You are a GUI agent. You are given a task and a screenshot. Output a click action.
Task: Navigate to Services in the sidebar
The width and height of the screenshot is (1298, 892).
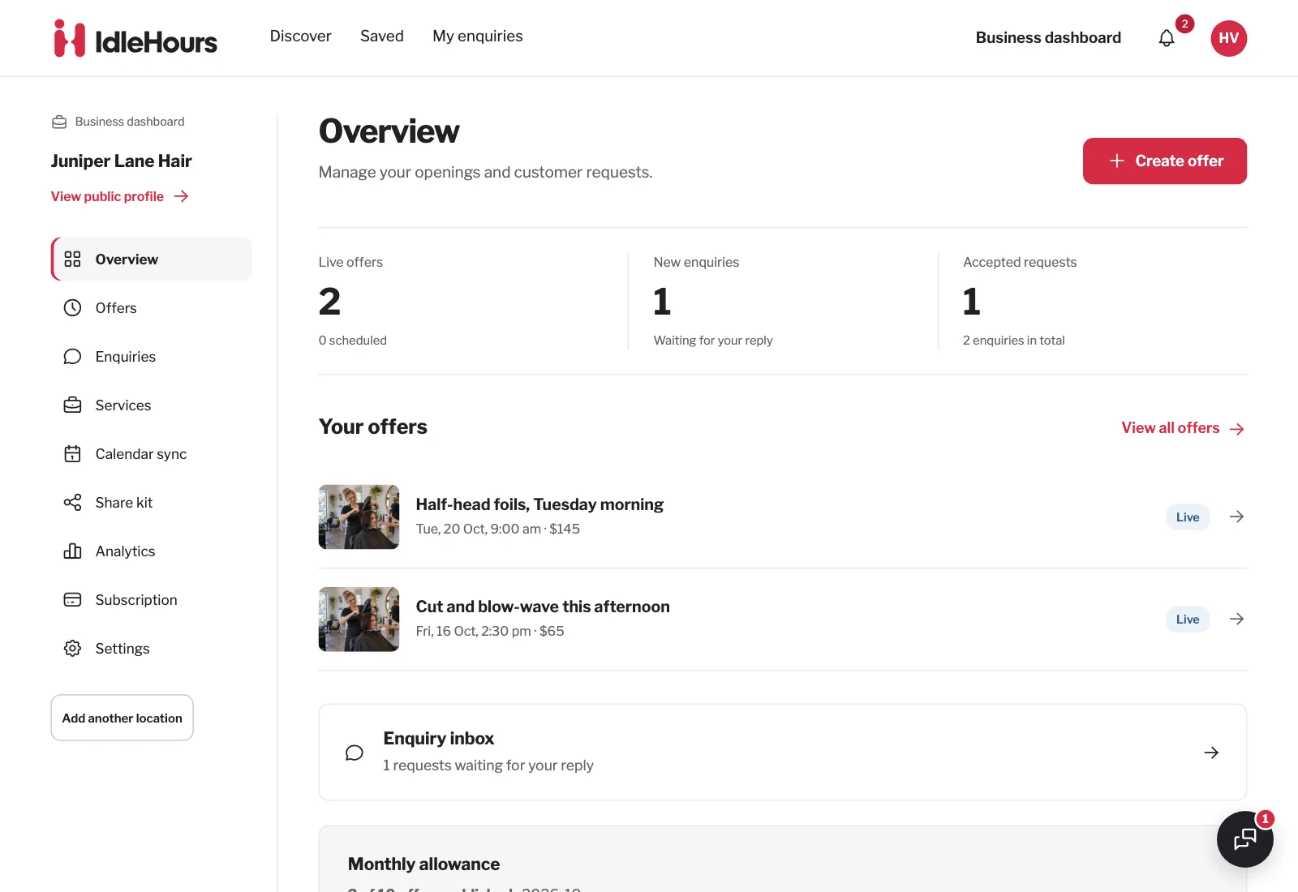point(151,405)
